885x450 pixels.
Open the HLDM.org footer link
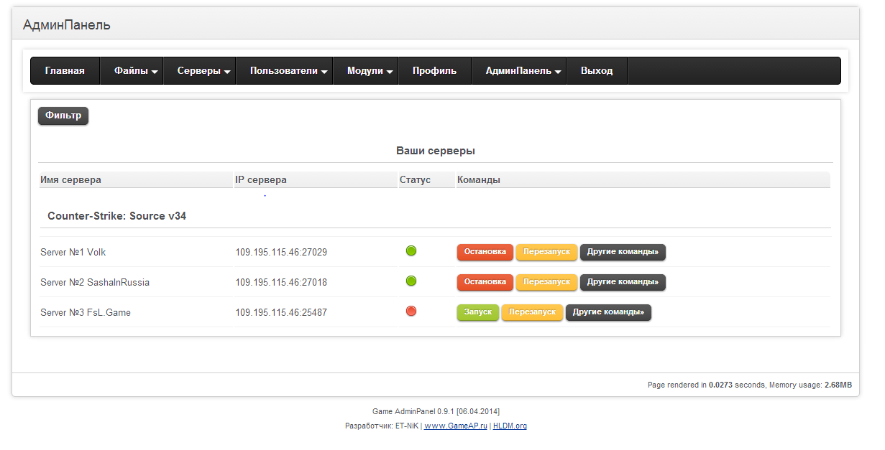coord(510,426)
